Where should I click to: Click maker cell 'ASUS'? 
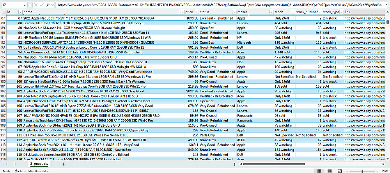pos(255,140)
